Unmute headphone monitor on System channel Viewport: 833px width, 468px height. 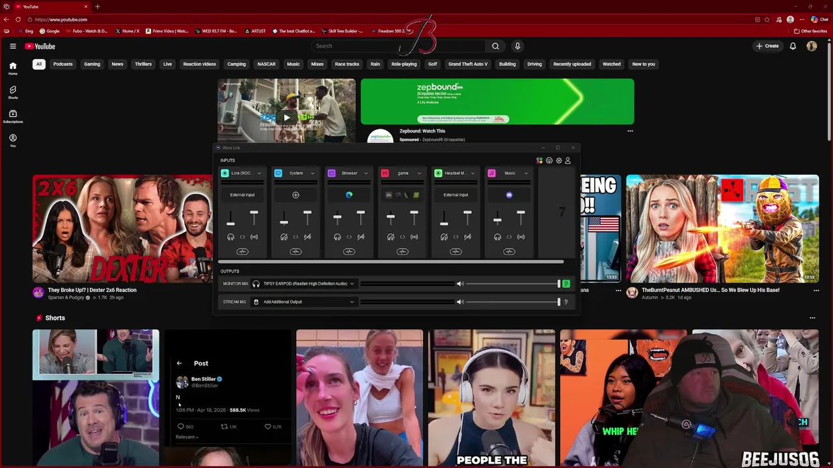point(284,237)
